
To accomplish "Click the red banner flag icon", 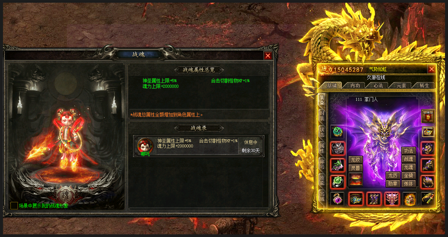I will [x=428, y=116].
